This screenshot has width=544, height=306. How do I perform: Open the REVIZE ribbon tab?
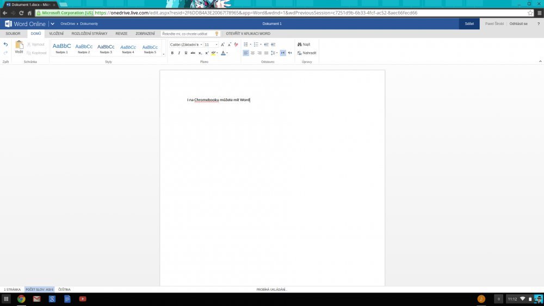[x=121, y=33]
